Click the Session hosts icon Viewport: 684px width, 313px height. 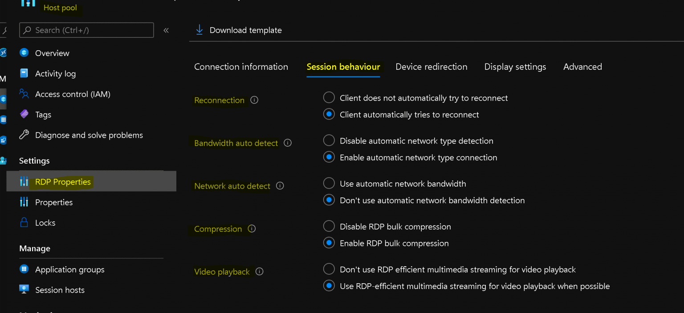point(24,289)
